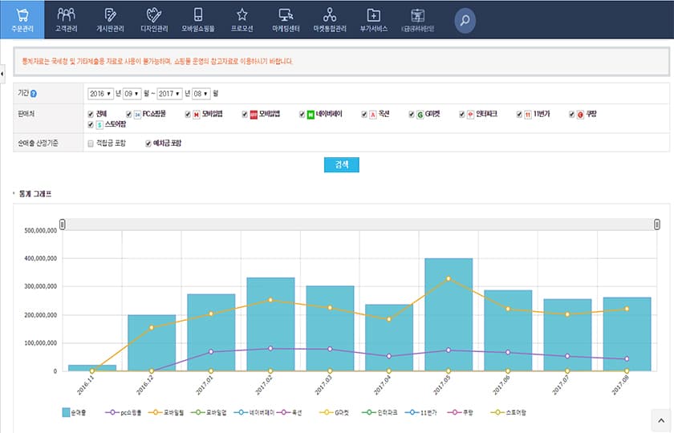674x433 pixels.
Task: Toggle the 스토어팜 legend series
Action: tap(509, 412)
